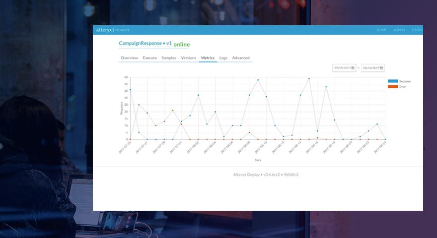Toggle the Error series legend label
This screenshot has height=238, width=437.
[402, 86]
